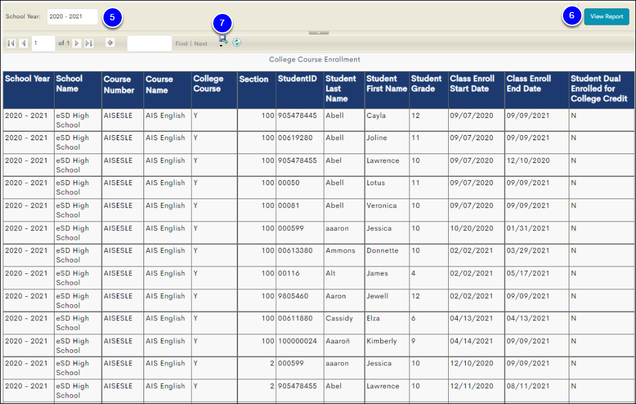The width and height of the screenshot is (636, 404).
Task: Select StudentID 00116
Action: [289, 273]
